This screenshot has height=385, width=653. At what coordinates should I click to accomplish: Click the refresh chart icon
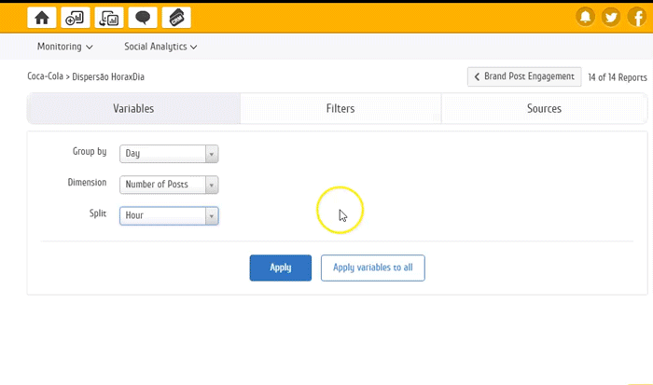(x=108, y=17)
